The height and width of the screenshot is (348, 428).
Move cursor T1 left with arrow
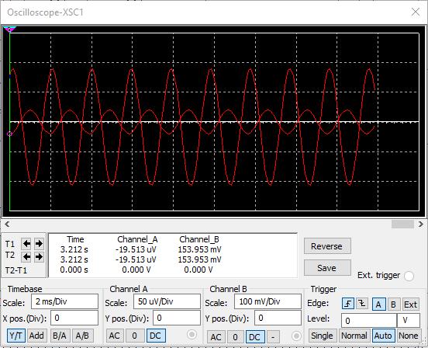tap(26, 243)
